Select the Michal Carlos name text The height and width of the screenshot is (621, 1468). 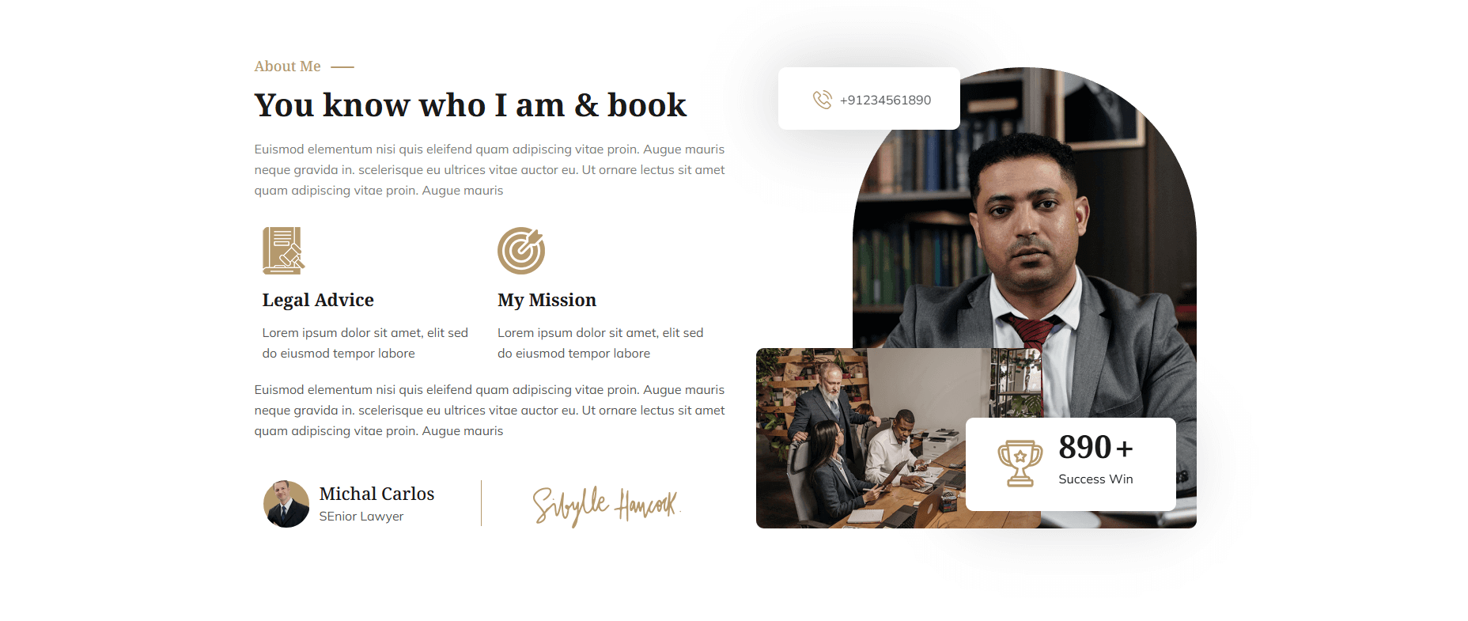click(376, 494)
